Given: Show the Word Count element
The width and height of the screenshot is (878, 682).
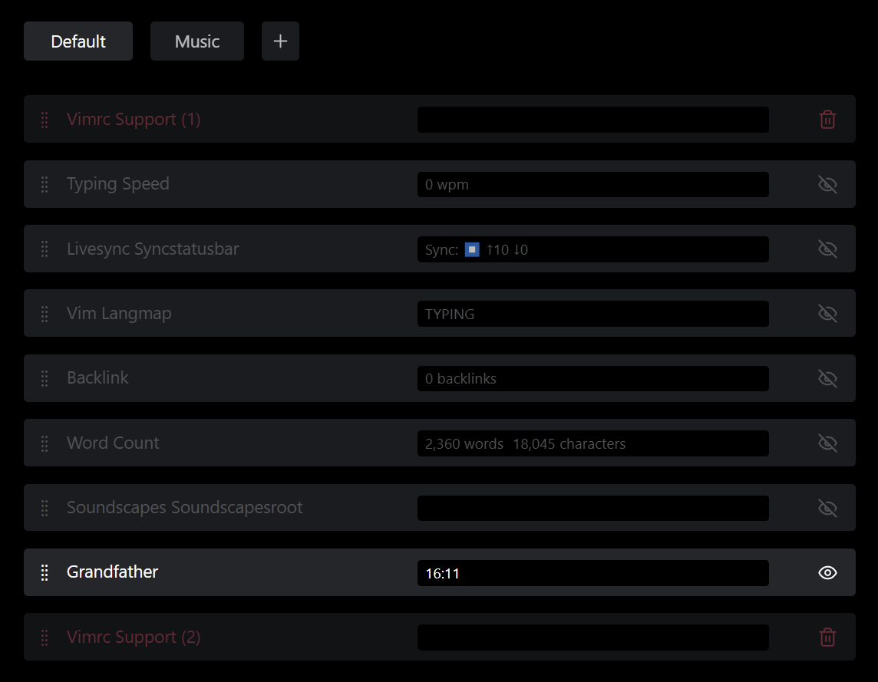Looking at the screenshot, I should 827,443.
